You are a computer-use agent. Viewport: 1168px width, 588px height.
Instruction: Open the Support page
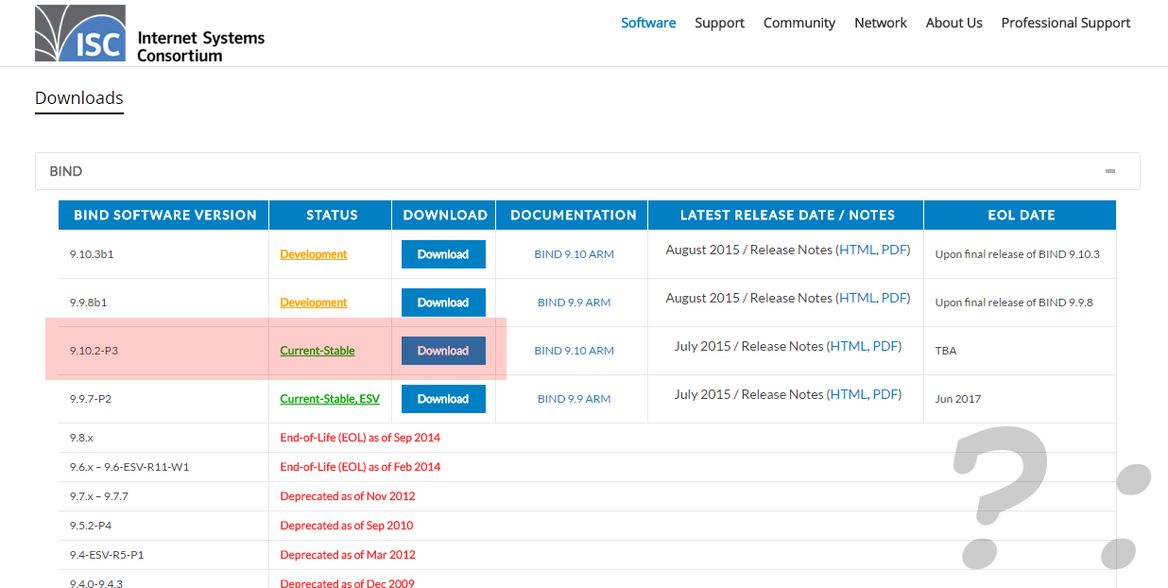coord(719,23)
